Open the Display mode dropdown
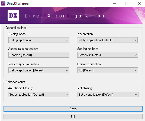The height and width of the screenshot is (121, 145). point(39,40)
